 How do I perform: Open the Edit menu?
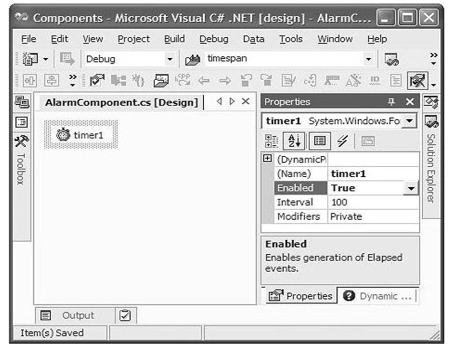[59, 39]
